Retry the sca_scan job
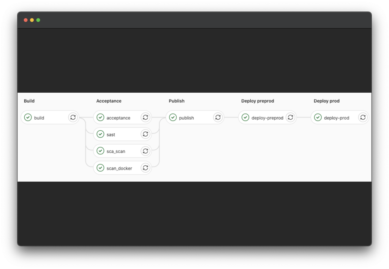 145,151
